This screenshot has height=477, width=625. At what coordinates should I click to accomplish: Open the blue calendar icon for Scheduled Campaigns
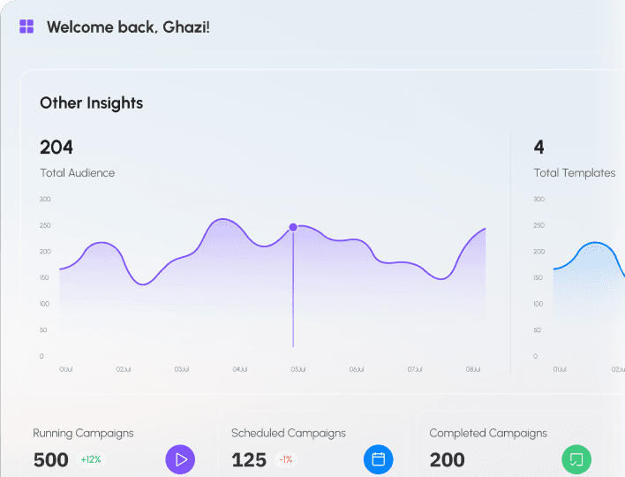pyautogui.click(x=378, y=459)
